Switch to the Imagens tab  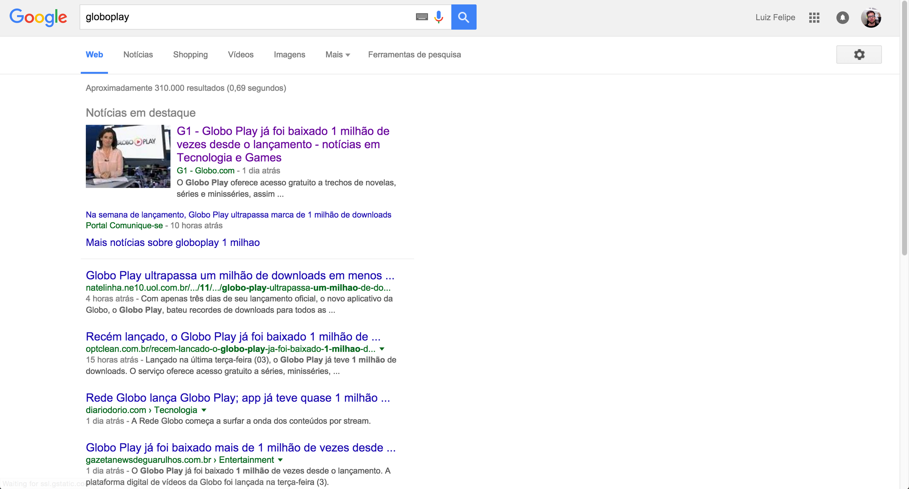click(x=289, y=55)
